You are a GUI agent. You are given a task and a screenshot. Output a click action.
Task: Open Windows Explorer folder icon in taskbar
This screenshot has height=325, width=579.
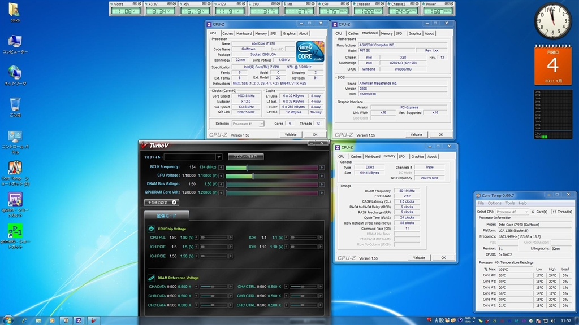pyautogui.click(x=38, y=320)
